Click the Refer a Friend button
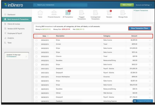Image resolution: width=155 pixels, height=105 pixels. [x=127, y=5]
